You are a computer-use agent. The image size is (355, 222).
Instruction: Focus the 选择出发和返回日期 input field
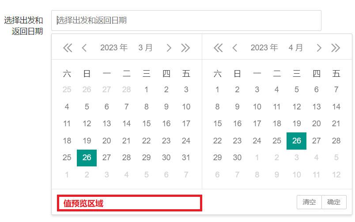pos(186,20)
